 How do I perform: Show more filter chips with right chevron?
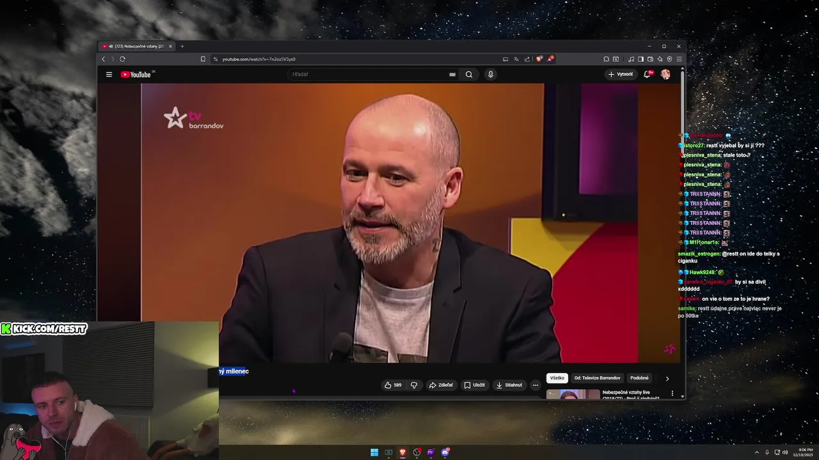coord(667,378)
